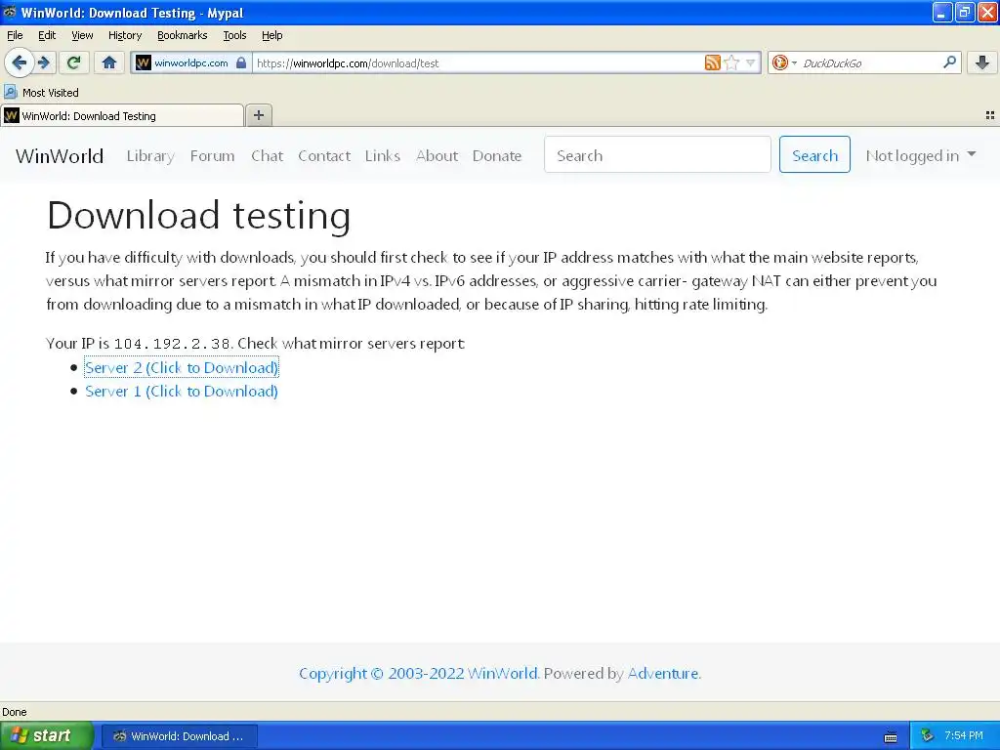Open the View menu
The width and height of the screenshot is (1000, 750).
[82, 35]
